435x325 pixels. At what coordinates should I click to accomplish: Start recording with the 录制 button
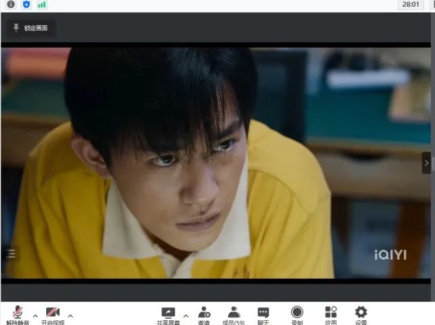click(297, 313)
